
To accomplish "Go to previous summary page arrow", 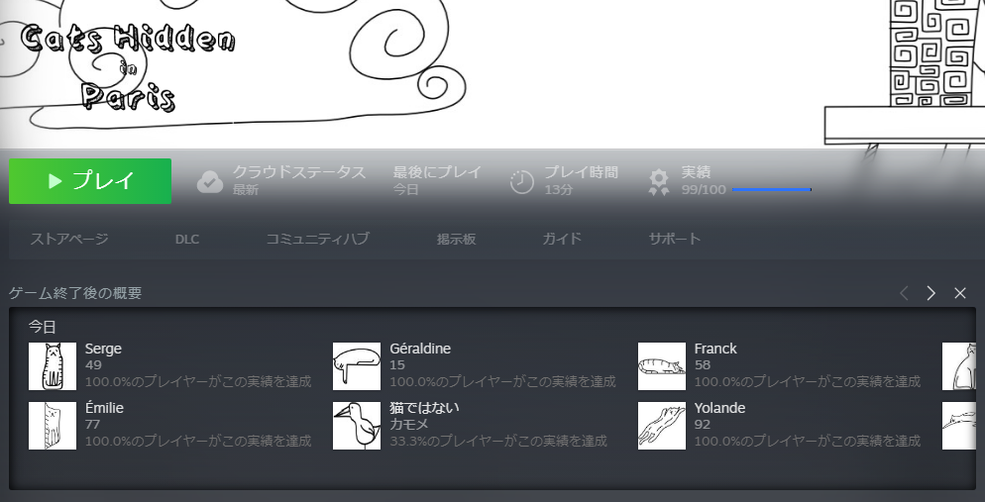I will [904, 293].
